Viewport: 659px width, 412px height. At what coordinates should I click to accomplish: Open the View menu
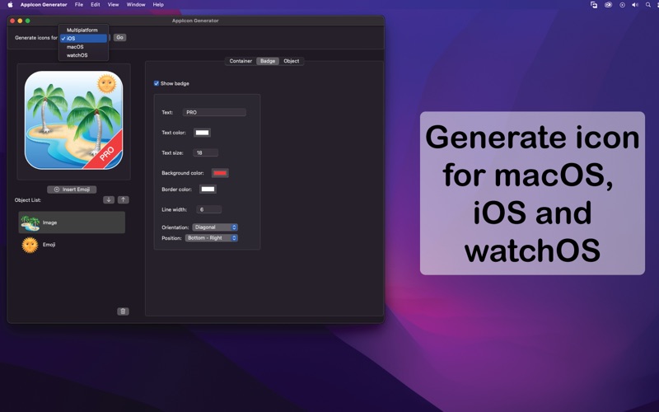[x=113, y=5]
